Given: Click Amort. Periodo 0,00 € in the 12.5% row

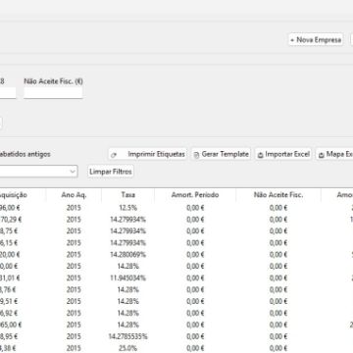Looking at the screenshot, I should [195, 208].
